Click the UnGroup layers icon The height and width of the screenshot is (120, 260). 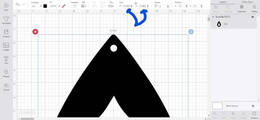pos(228,7)
